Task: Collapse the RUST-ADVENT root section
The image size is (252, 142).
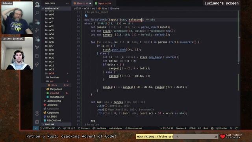Action: [x=56, y=8]
